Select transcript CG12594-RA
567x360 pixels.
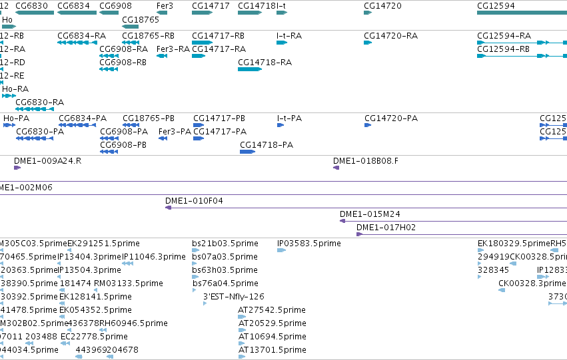(522, 43)
